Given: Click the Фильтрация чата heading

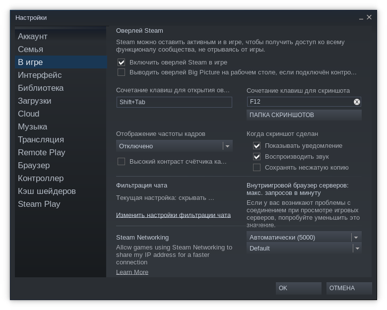Looking at the screenshot, I should [141, 186].
